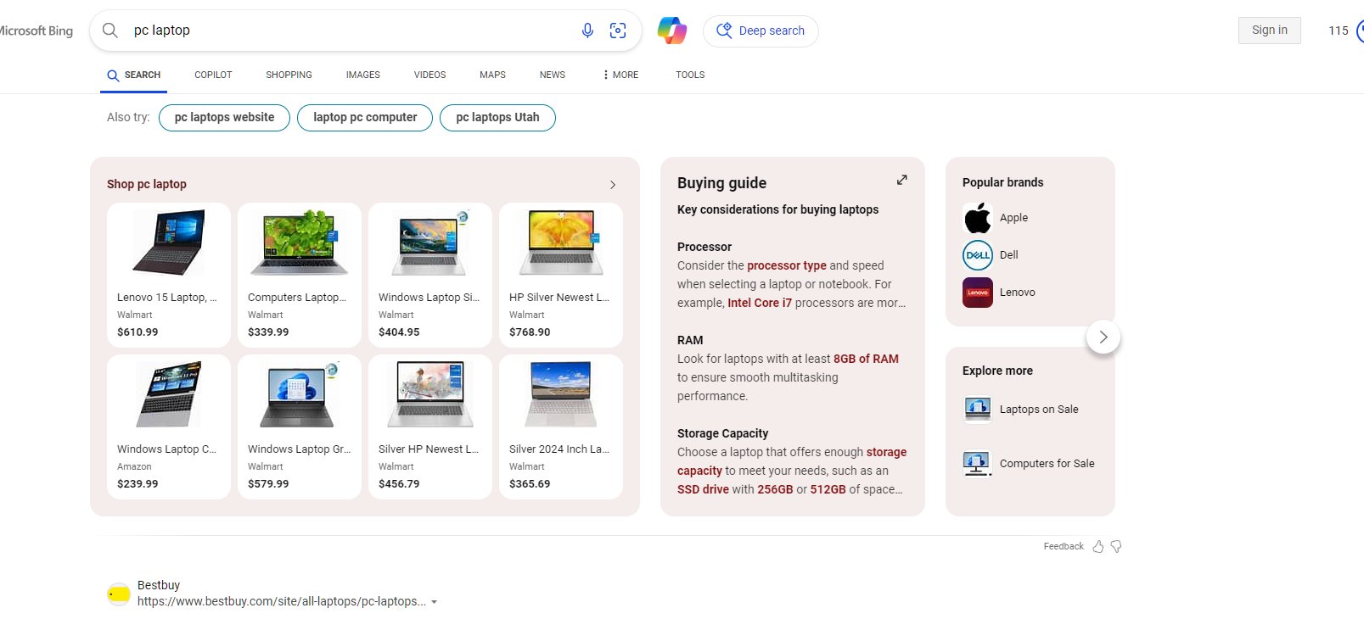Select the Dell logo brand icon
Image resolution: width=1364 pixels, height=619 pixels.
coord(978,255)
